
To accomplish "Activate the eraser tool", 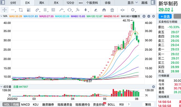I will pyautogui.click(x=96, y=10).
